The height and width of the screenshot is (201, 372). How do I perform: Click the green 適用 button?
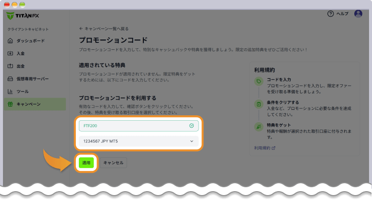point(86,163)
